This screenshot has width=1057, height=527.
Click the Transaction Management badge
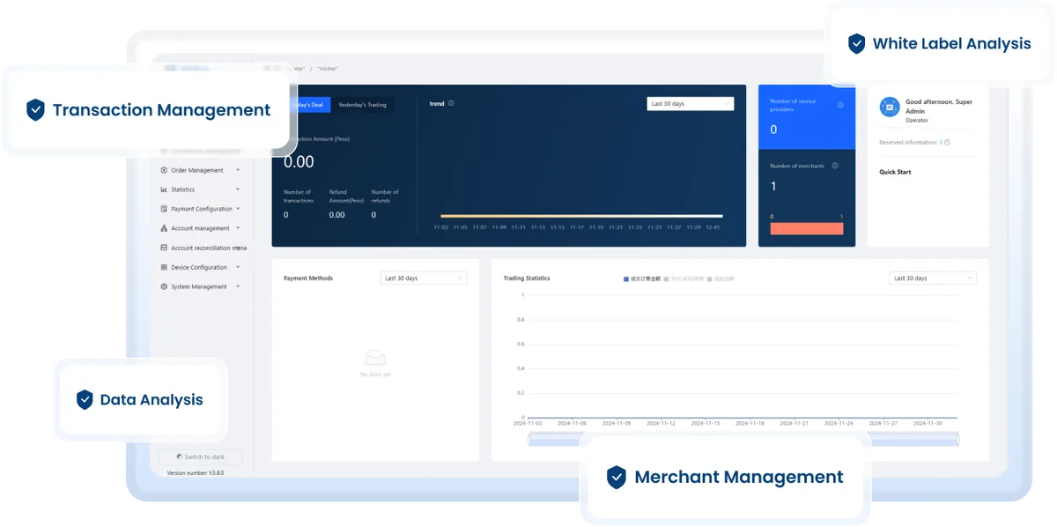(148, 110)
